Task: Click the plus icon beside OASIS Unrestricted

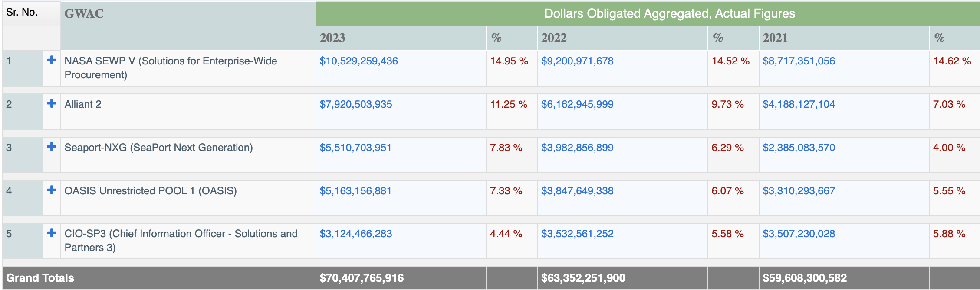Action: pyautogui.click(x=51, y=190)
